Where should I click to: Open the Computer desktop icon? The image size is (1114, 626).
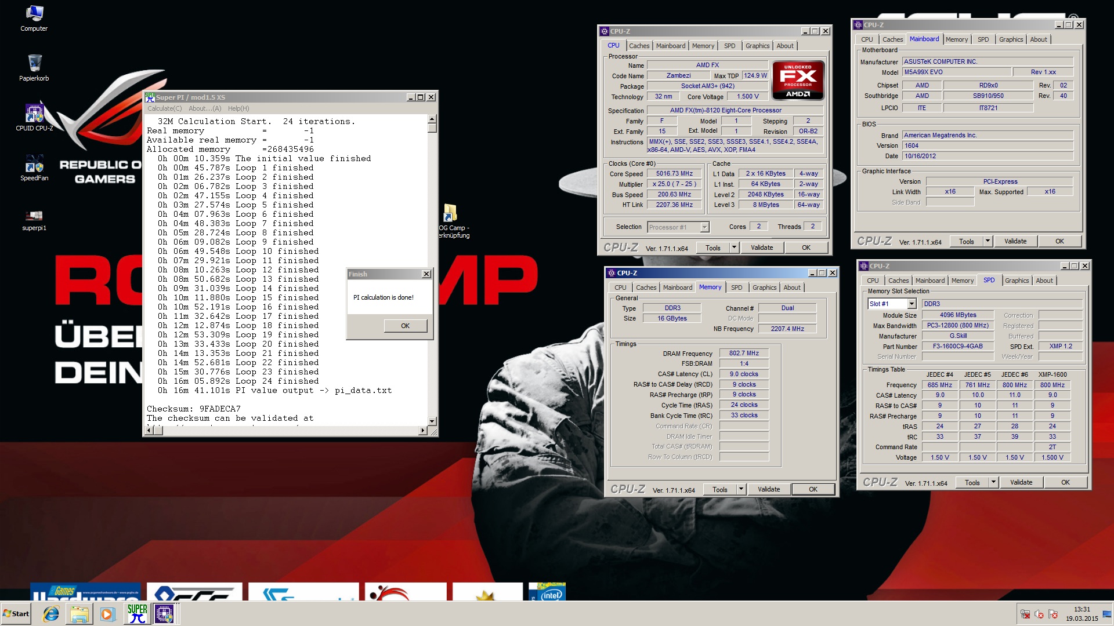[34, 18]
